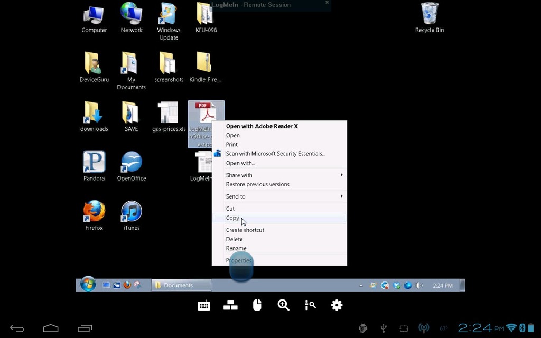Choose Open from the context menu
The width and height of the screenshot is (541, 338).
point(279,136)
